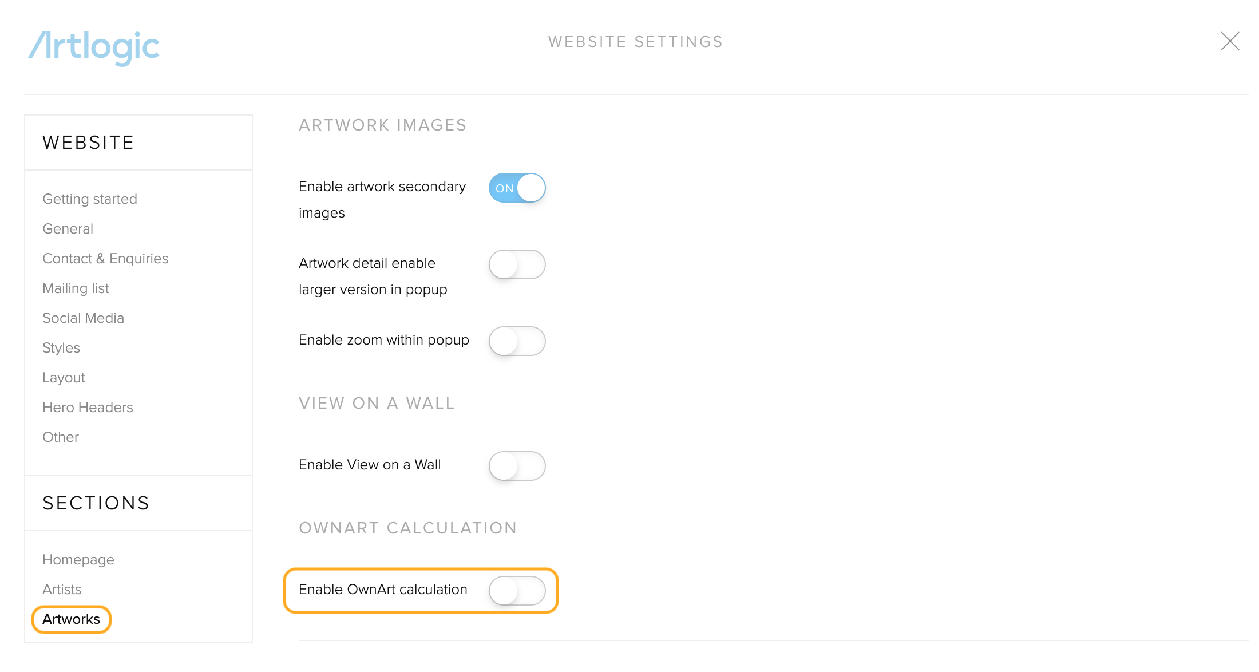Select the highlighted Artworks section

[71, 619]
